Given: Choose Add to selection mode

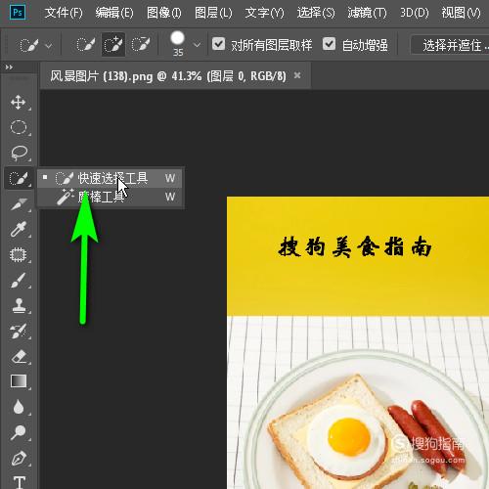Looking at the screenshot, I should [113, 45].
